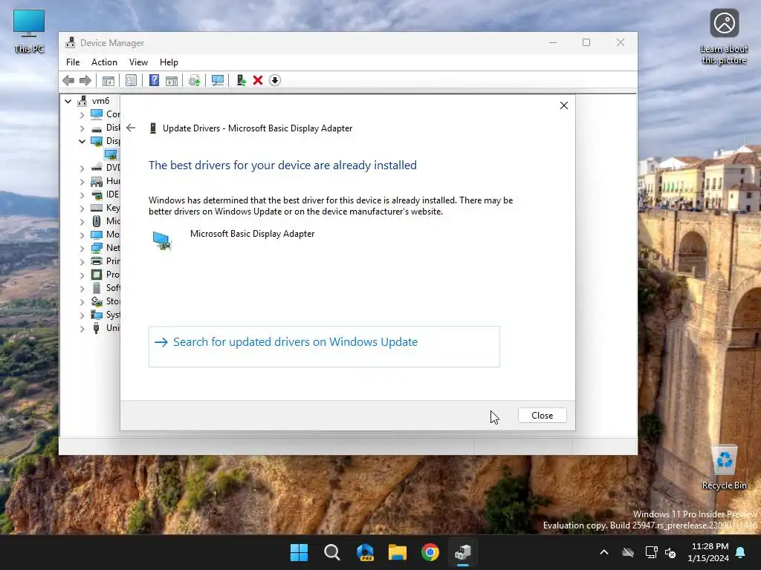
Task: Expand the Computer category chevron
Action: pyautogui.click(x=82, y=114)
